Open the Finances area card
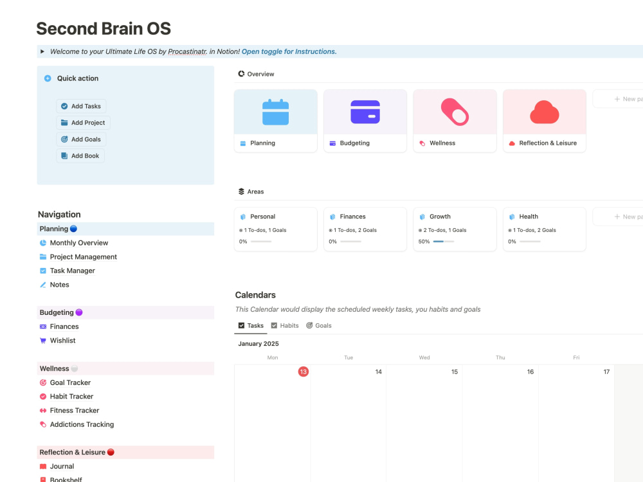 365,229
